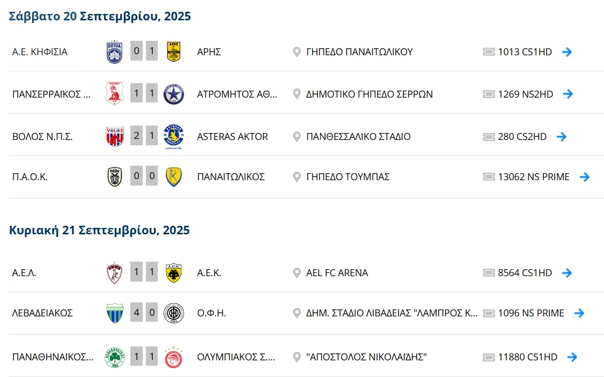Viewport: 604px width, 377px height.
Task: Click the ΛΕΒΑΔΕΙΑΚΟΣ team name
Action: (x=42, y=313)
